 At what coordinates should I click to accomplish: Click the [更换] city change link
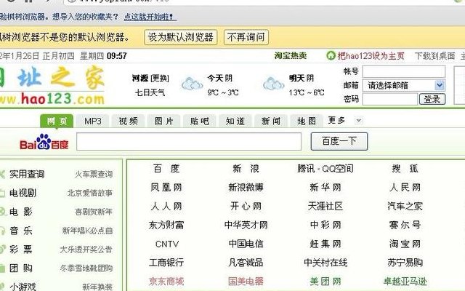(160, 79)
